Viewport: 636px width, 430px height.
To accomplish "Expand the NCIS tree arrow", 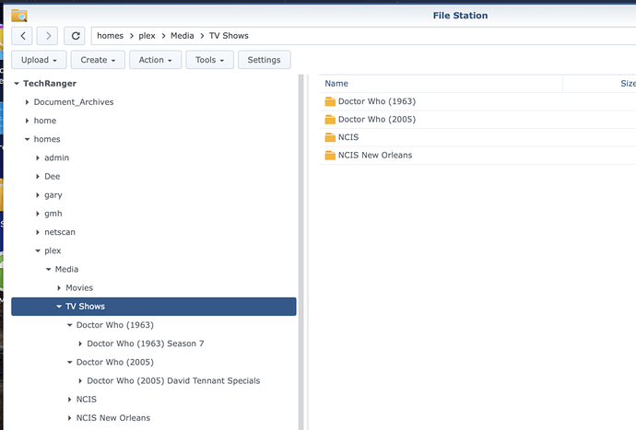I will (69, 400).
